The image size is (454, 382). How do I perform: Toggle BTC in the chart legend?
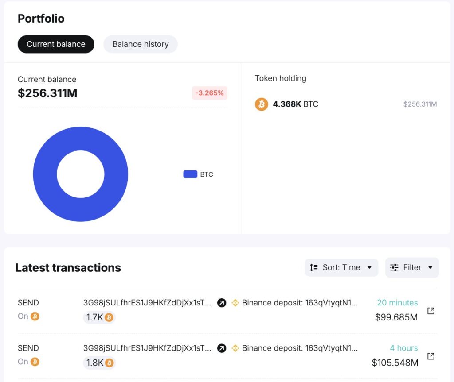[x=198, y=174]
